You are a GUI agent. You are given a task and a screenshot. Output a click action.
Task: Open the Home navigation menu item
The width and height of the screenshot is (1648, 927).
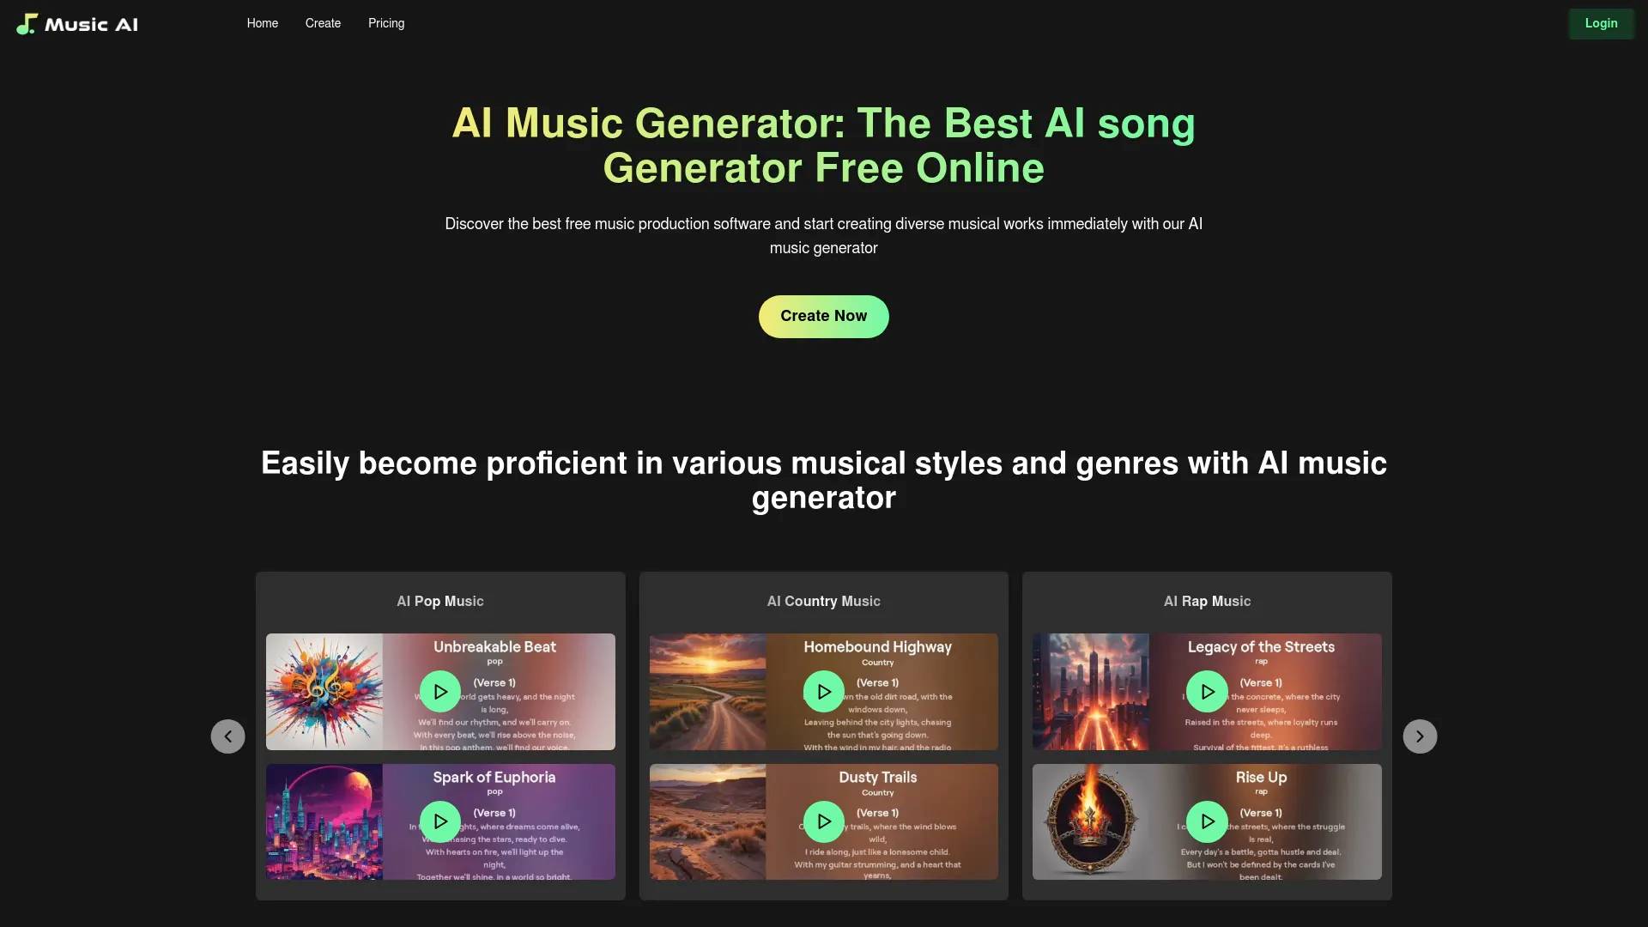pyautogui.click(x=263, y=24)
